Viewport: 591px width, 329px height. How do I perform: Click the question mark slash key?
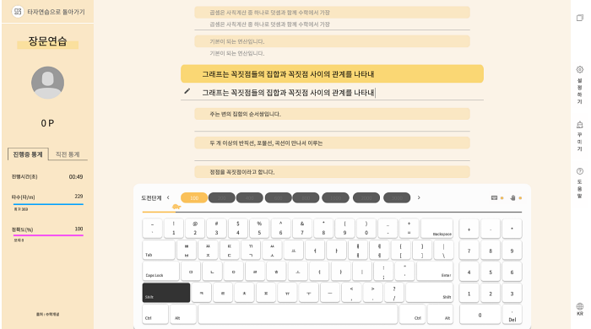(394, 293)
